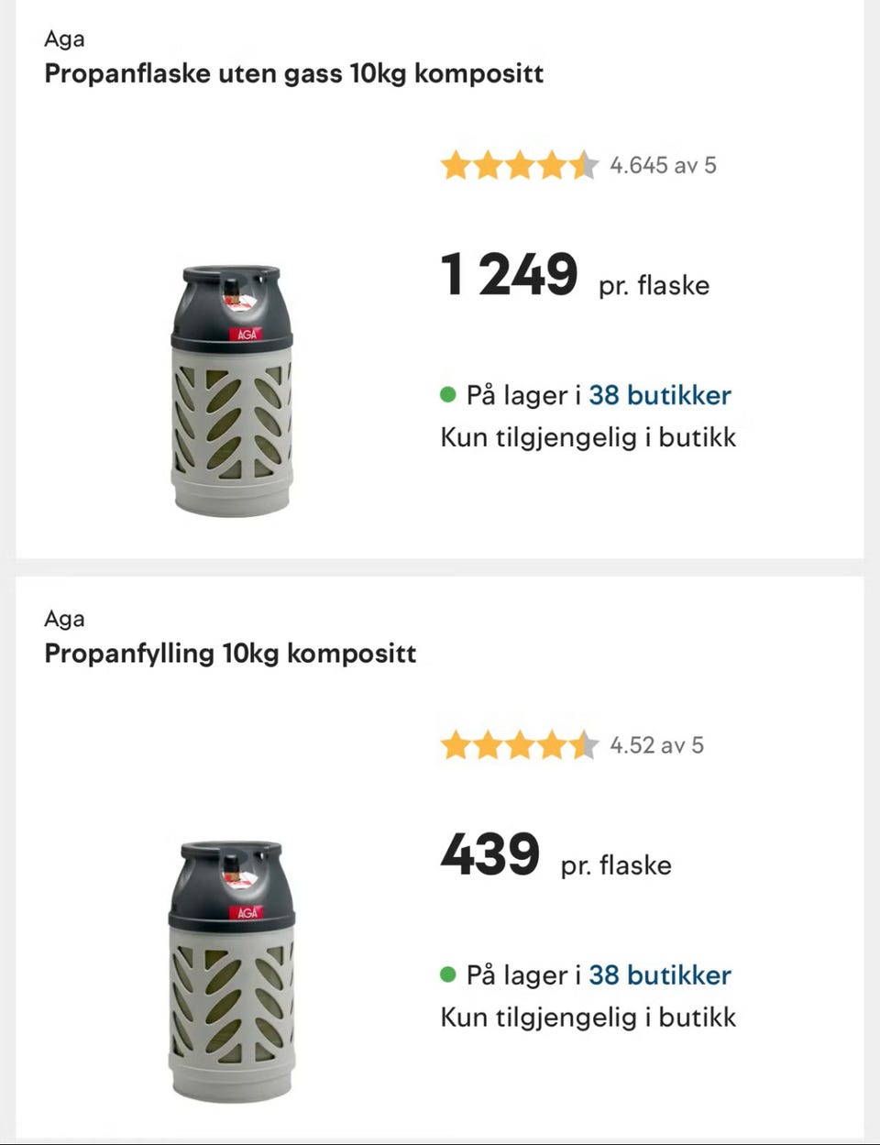The width and height of the screenshot is (880, 1145).
Task: Click the Propanfylling 10kg kompositt title
Action: 230,654
